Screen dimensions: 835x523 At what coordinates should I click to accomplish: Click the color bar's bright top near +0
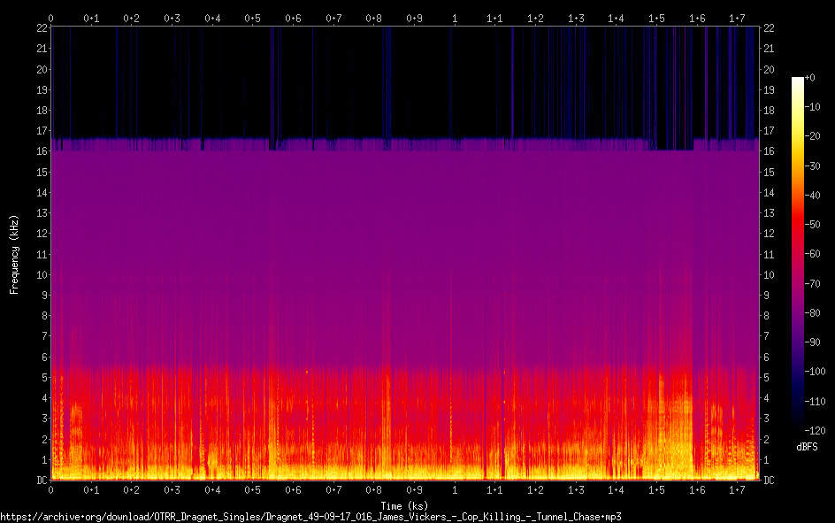click(x=798, y=81)
